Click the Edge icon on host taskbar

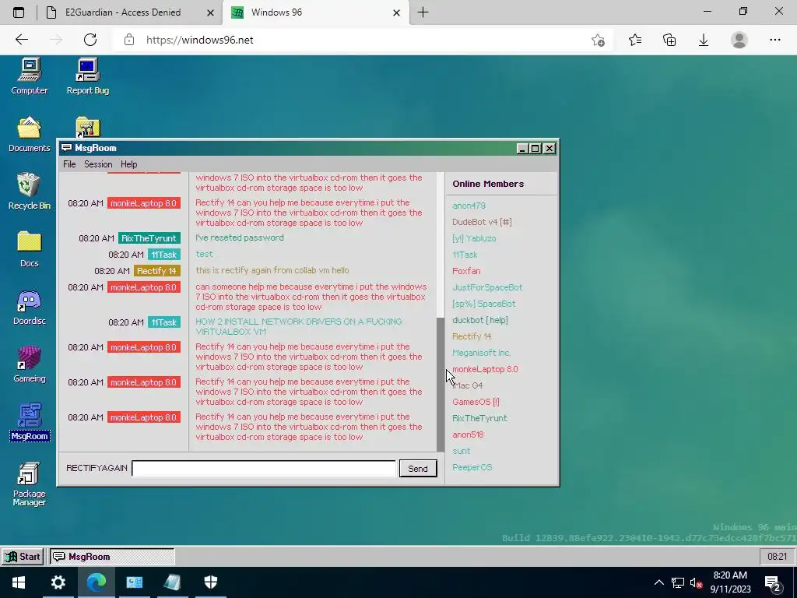tap(96, 582)
